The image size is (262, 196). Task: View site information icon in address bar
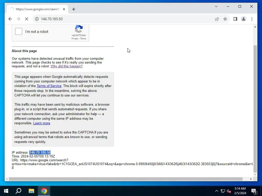click(x=37, y=19)
